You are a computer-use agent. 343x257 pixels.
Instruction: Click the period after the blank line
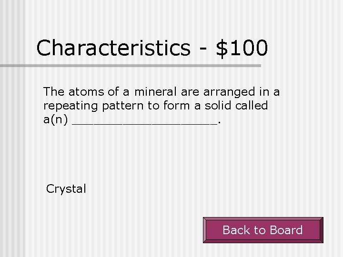[x=219, y=122]
